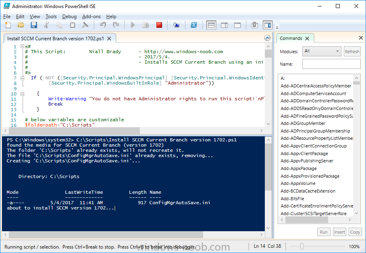
Task: Select Install SCCM Current Branch script tab
Action: pos(55,39)
